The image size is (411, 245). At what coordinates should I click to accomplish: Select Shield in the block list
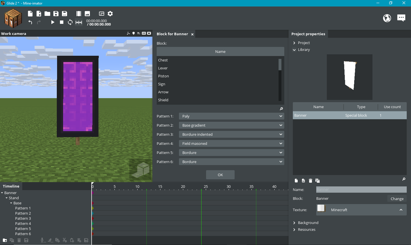[x=217, y=100]
